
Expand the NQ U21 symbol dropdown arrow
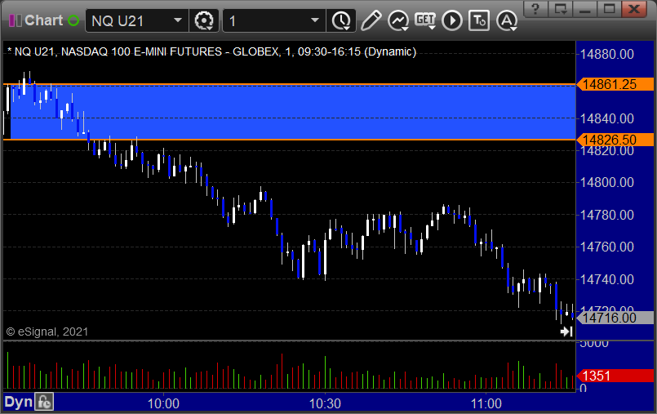click(x=178, y=20)
